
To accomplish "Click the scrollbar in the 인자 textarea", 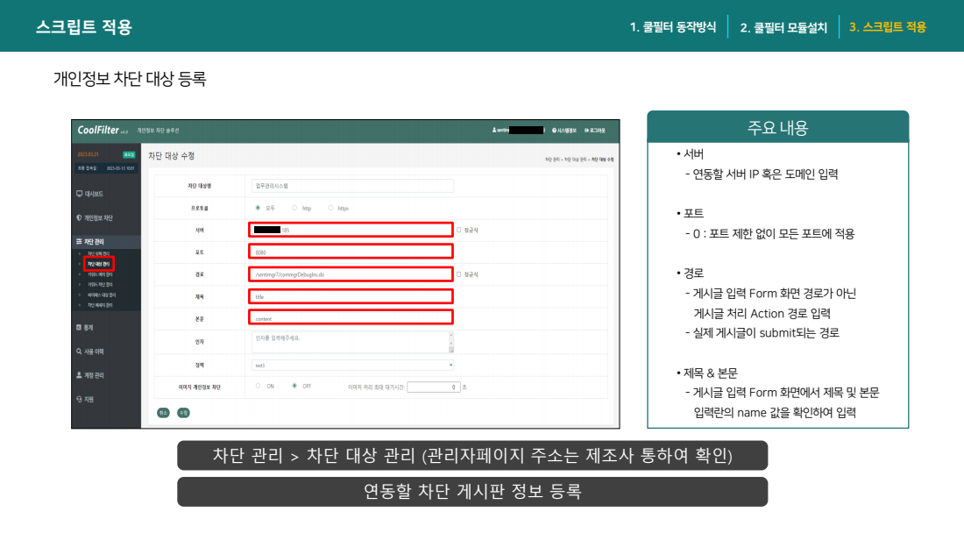I will click(x=451, y=342).
